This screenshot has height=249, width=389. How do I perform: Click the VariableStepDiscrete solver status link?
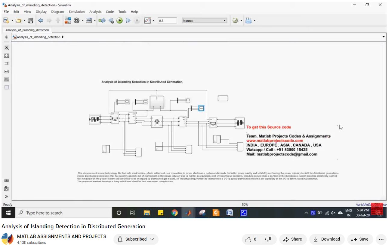(371, 205)
